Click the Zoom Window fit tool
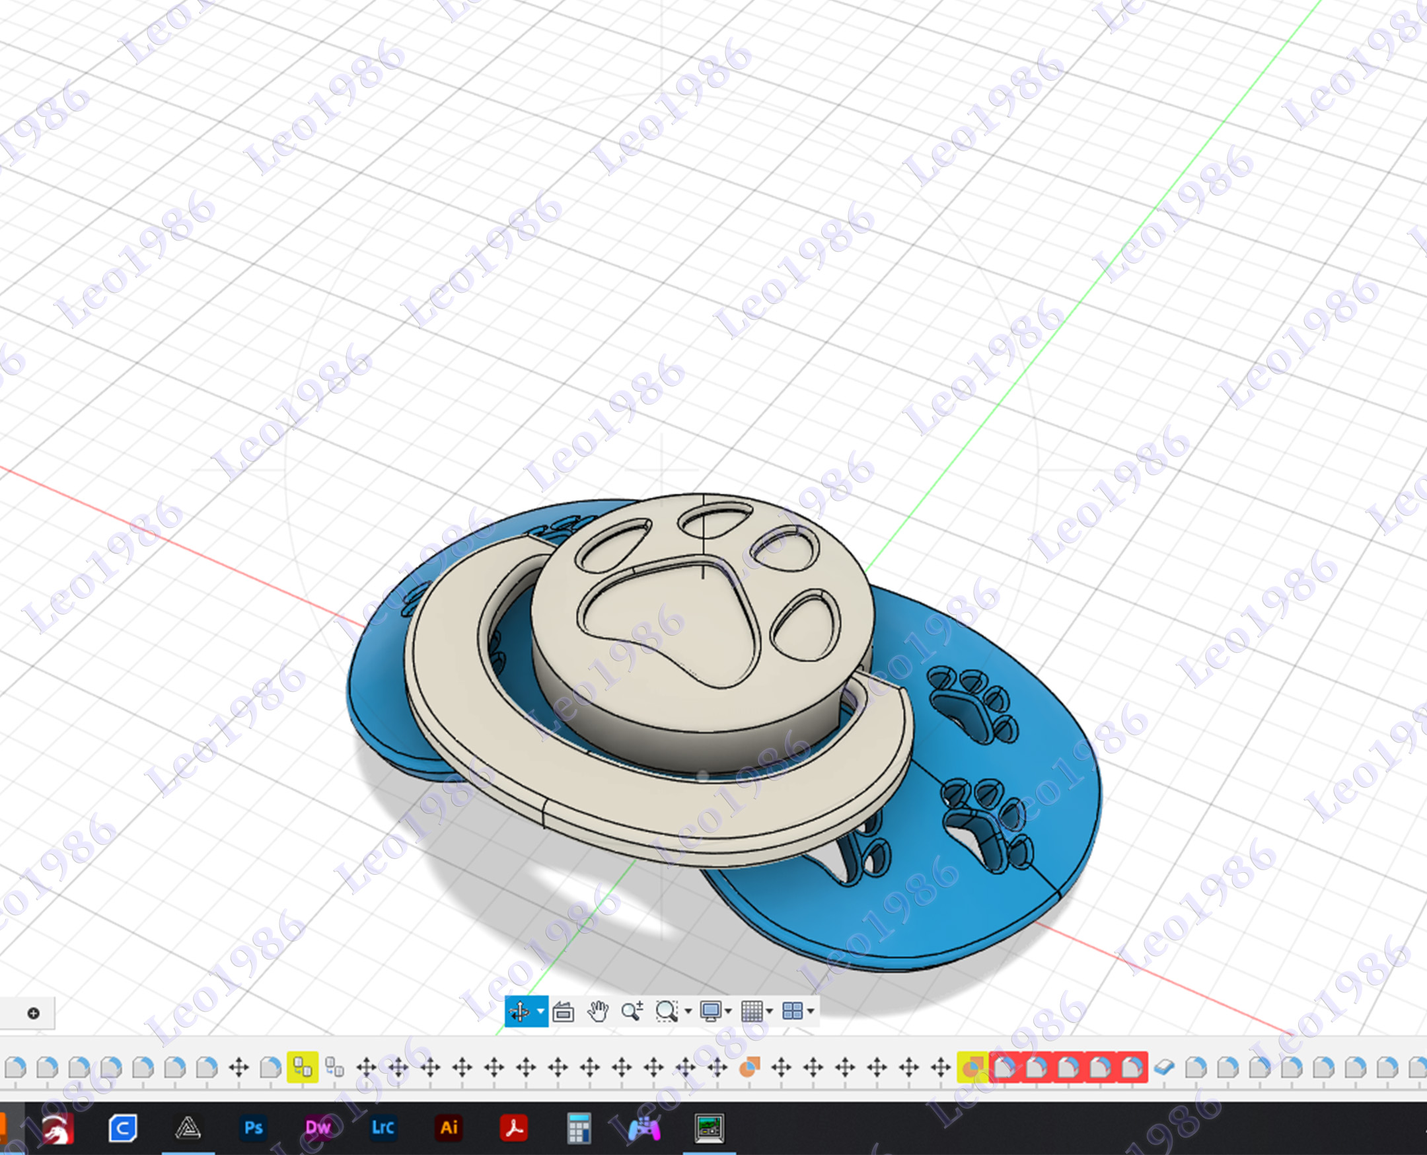Screen dimensions: 1427x1155 (x=667, y=1012)
